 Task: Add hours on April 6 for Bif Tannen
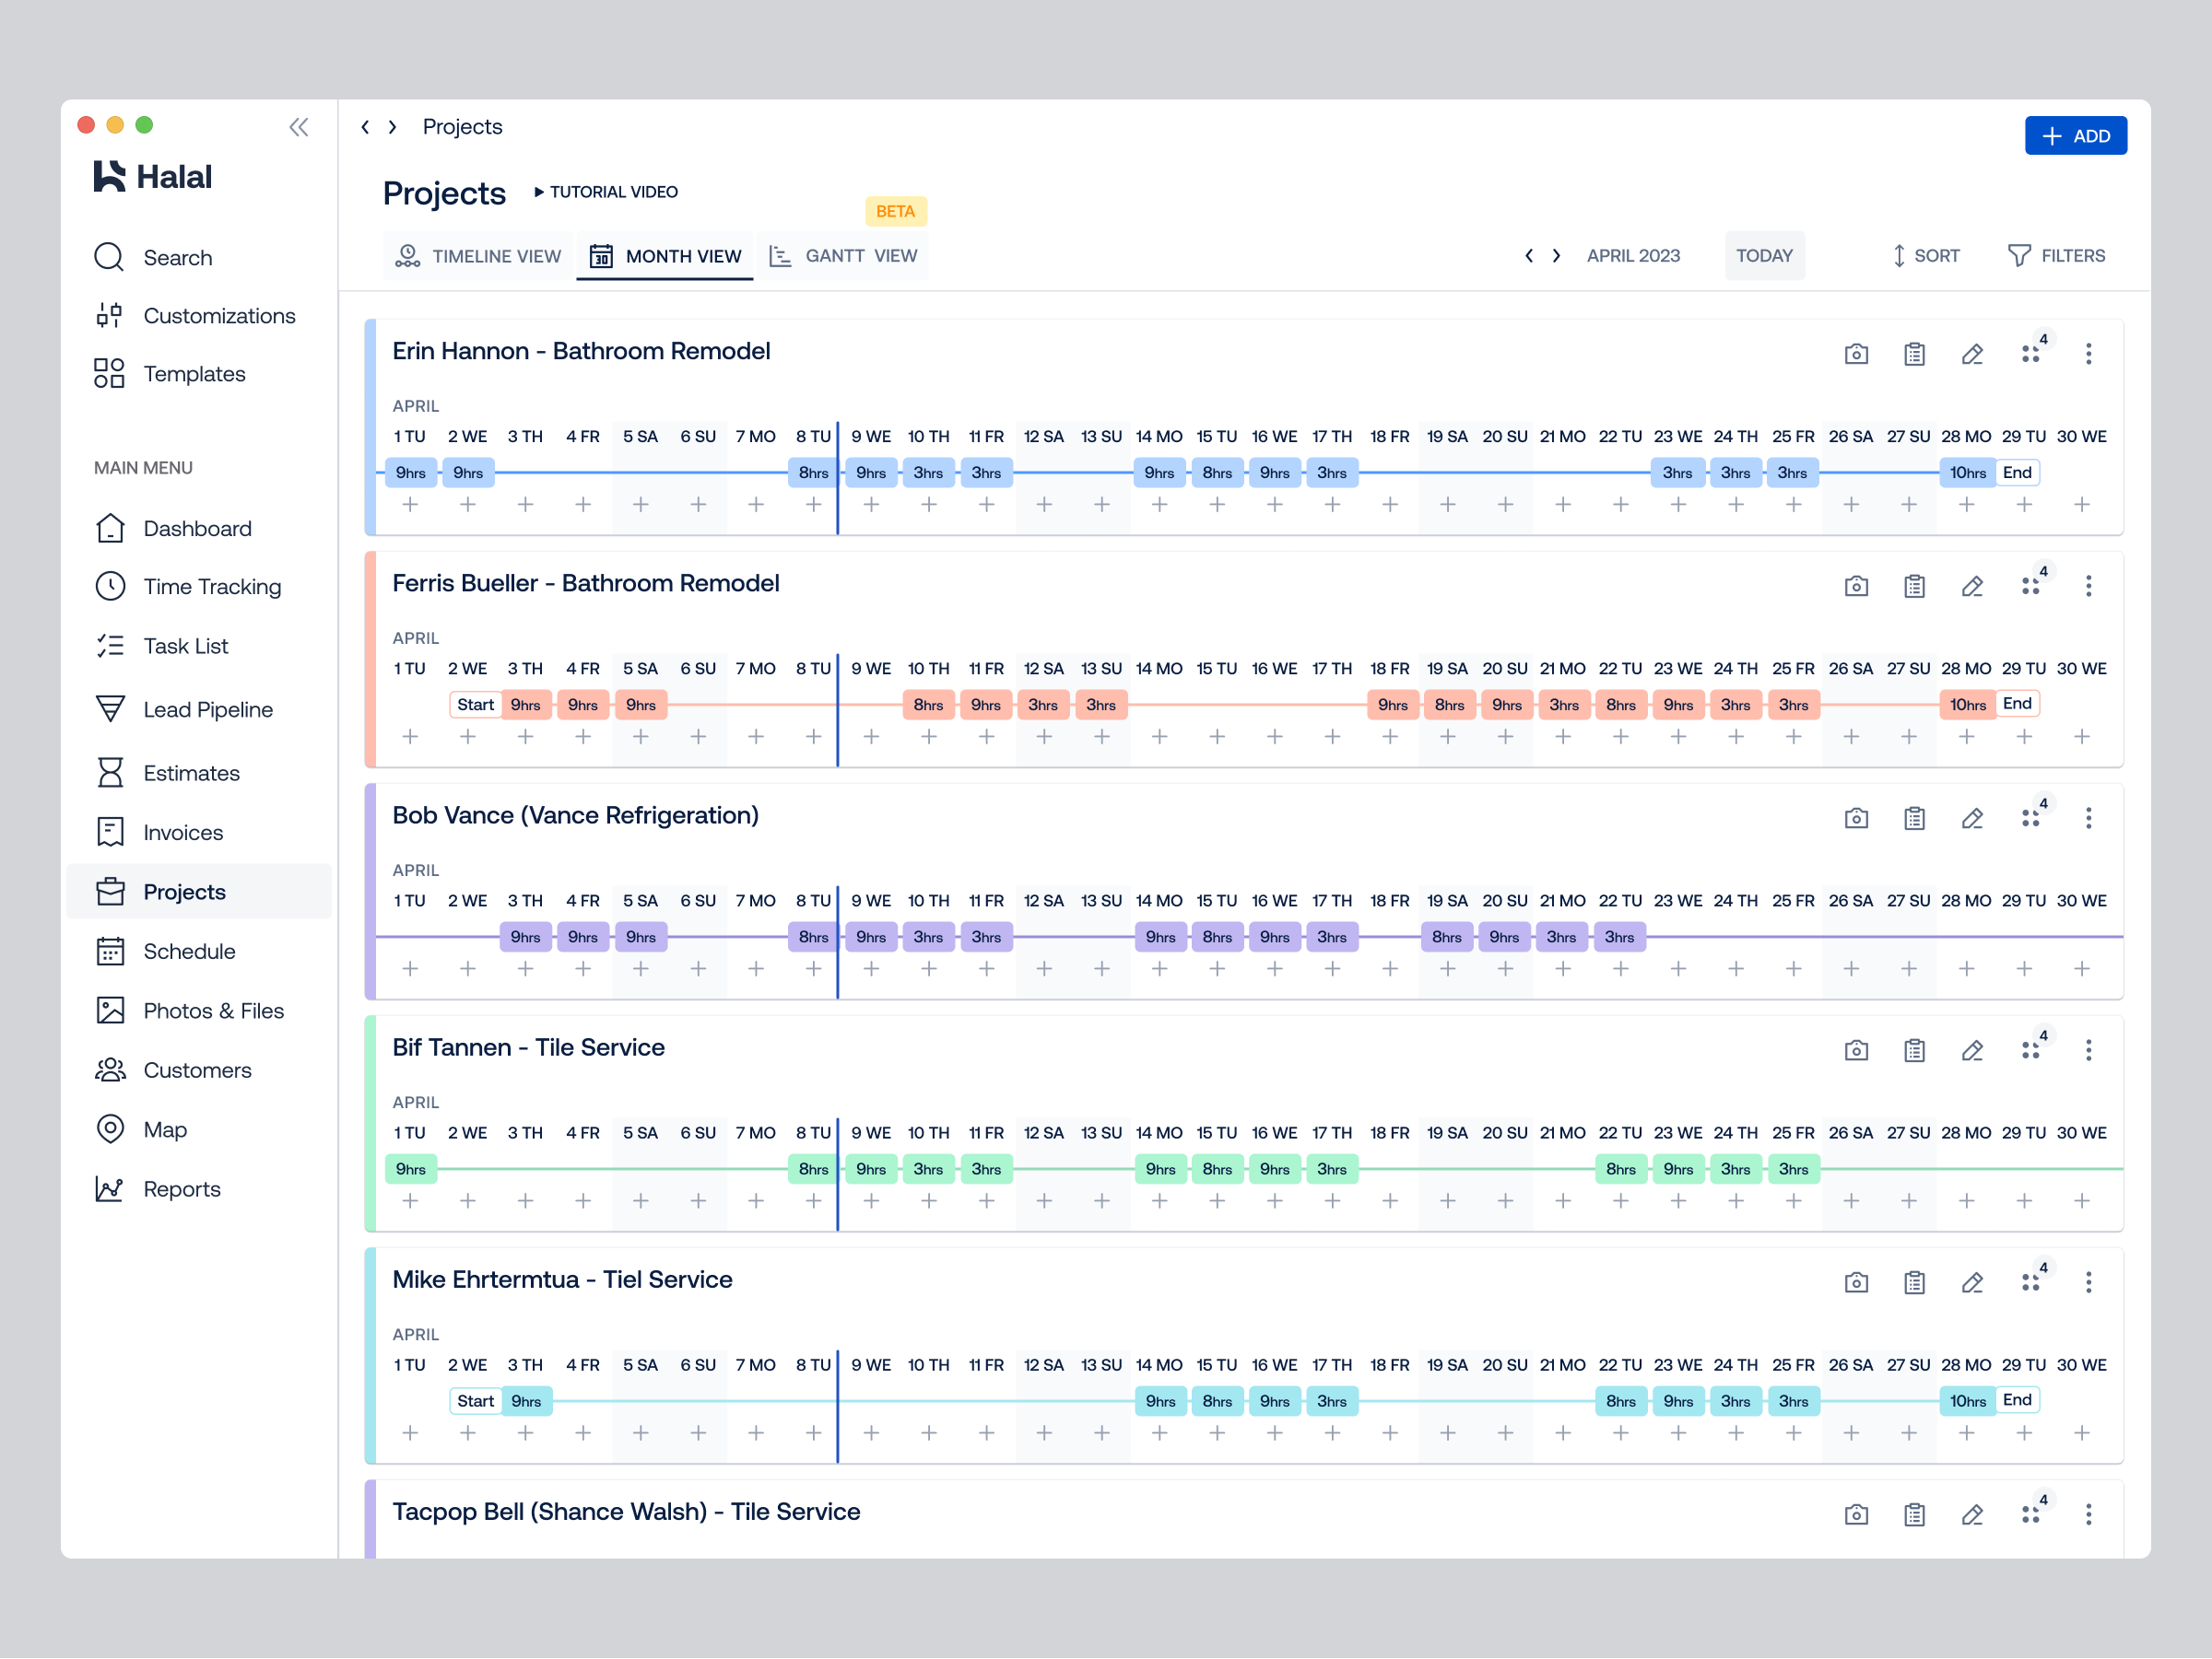(698, 1201)
